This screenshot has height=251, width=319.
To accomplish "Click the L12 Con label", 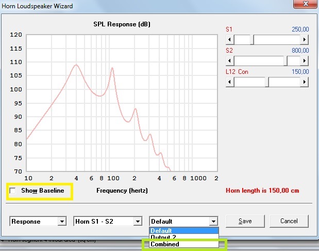I will click(x=237, y=72).
